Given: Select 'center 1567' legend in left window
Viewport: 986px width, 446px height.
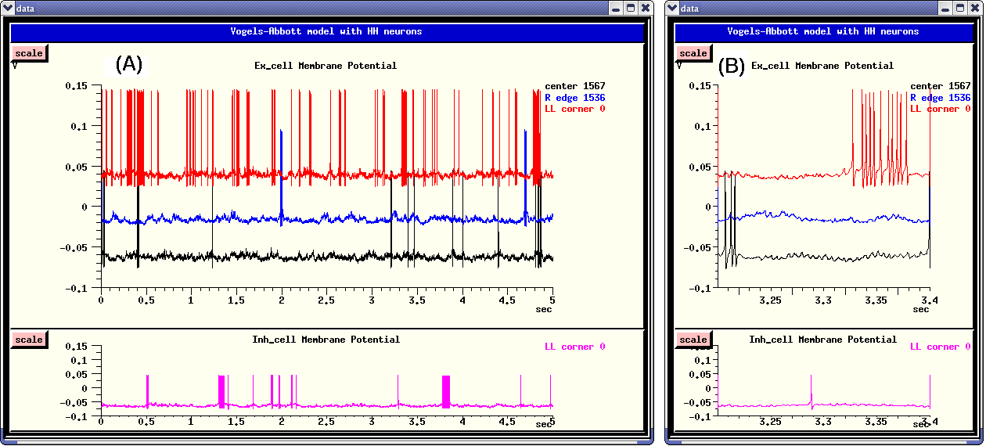Looking at the screenshot, I should 574,86.
